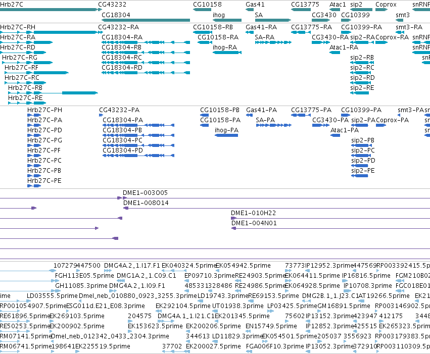The image size is (430, 354).
Task: Click the CG13775 gene label
Action: pyautogui.click(x=305, y=5)
